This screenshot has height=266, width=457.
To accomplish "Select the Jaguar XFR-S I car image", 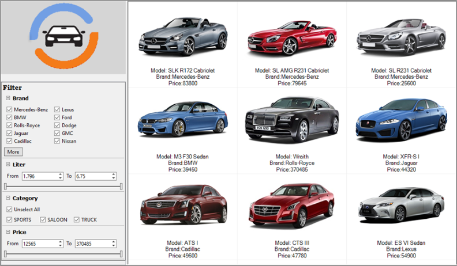I will [x=401, y=122].
